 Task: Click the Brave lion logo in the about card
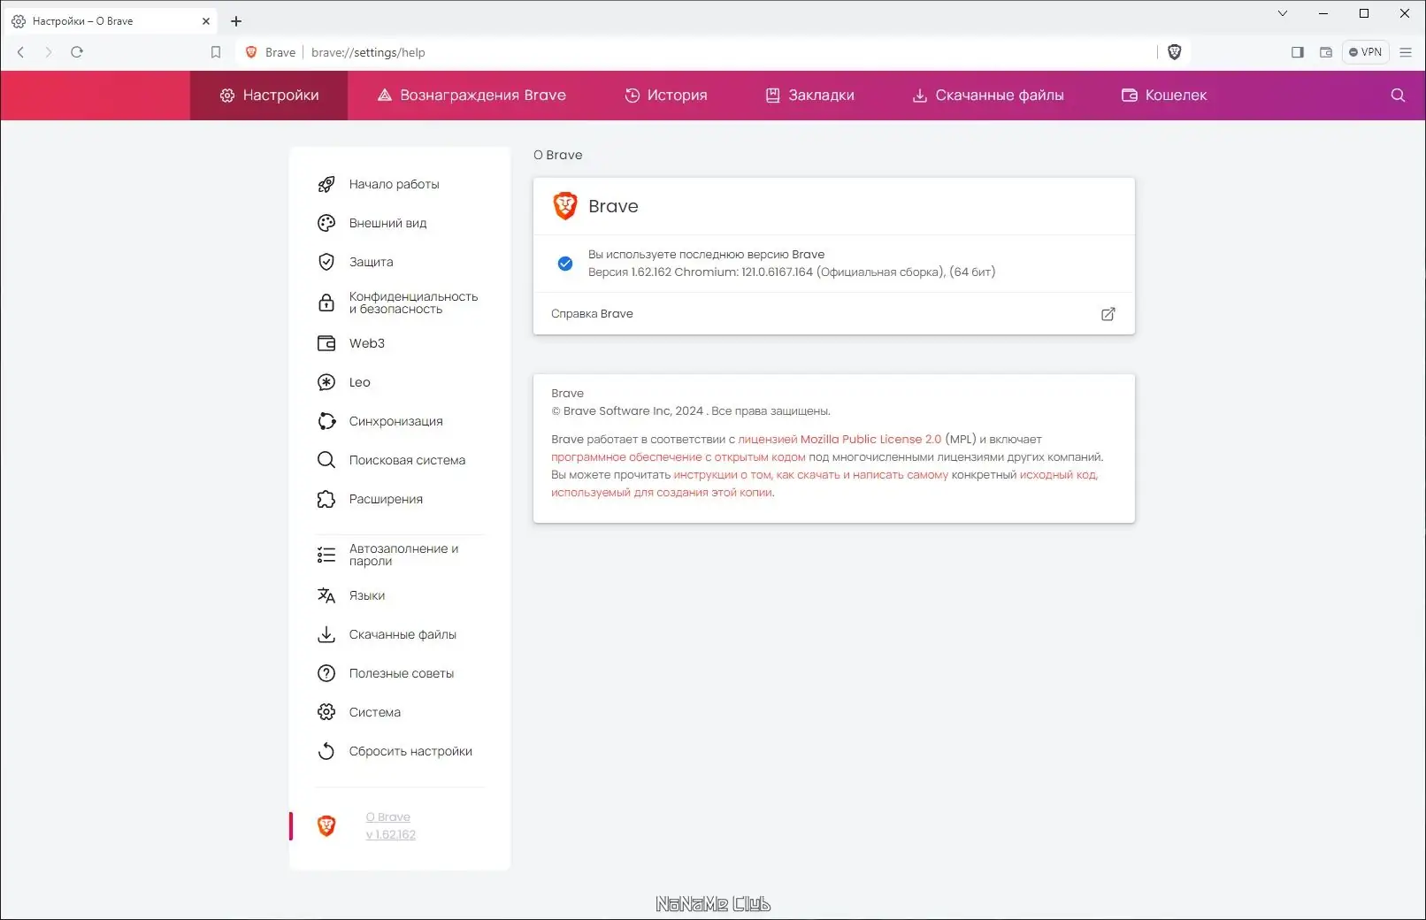click(565, 206)
